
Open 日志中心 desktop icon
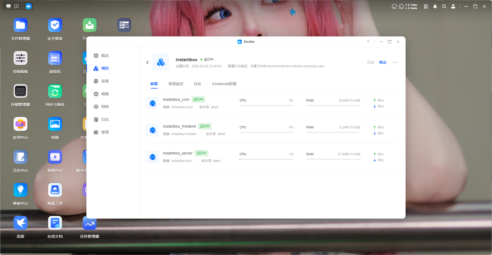[20, 157]
